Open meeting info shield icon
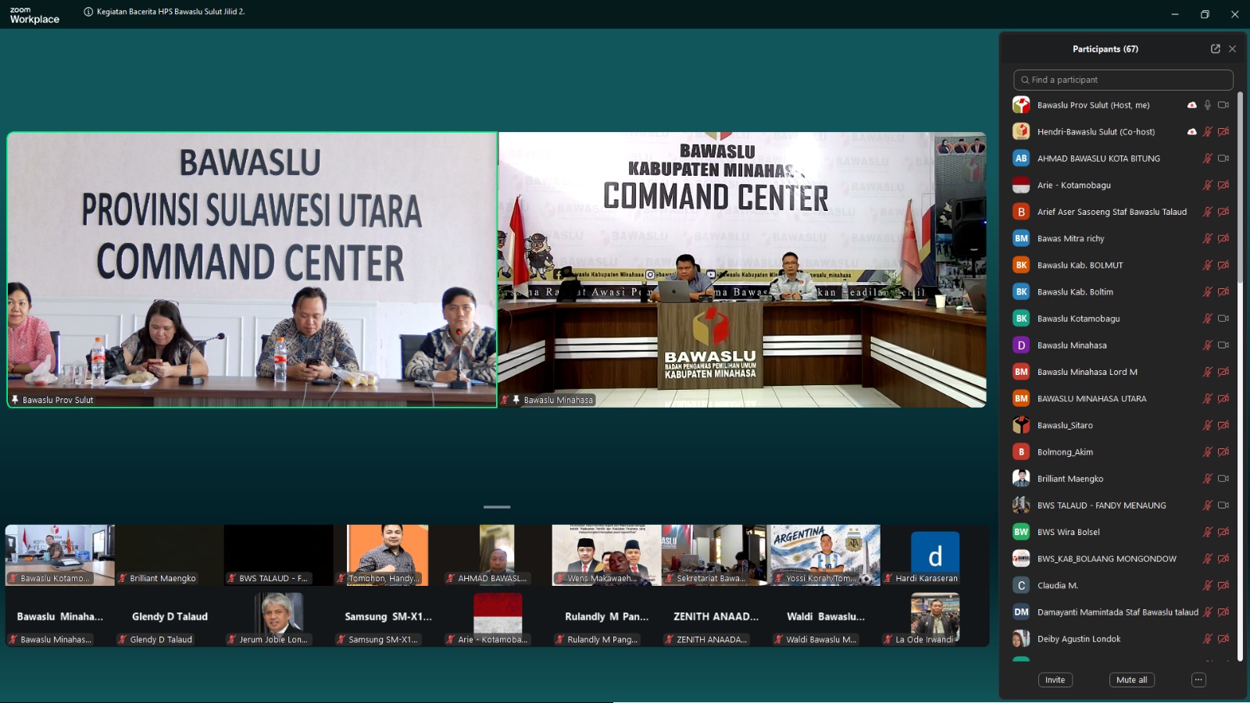 pos(88,12)
